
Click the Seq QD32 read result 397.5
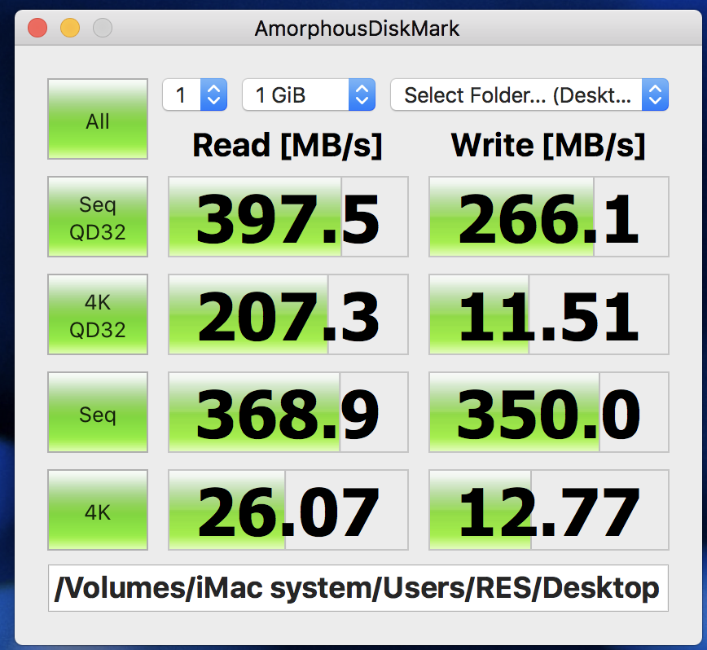pyautogui.click(x=288, y=217)
